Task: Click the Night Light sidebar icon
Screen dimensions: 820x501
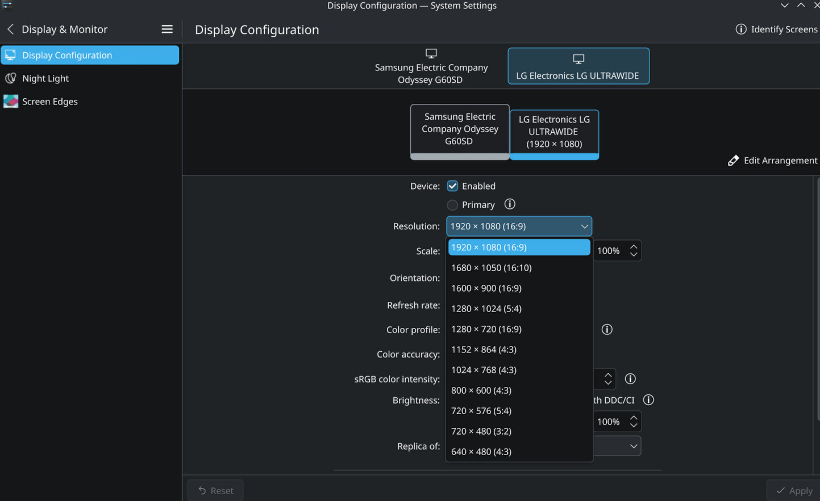Action: point(10,78)
